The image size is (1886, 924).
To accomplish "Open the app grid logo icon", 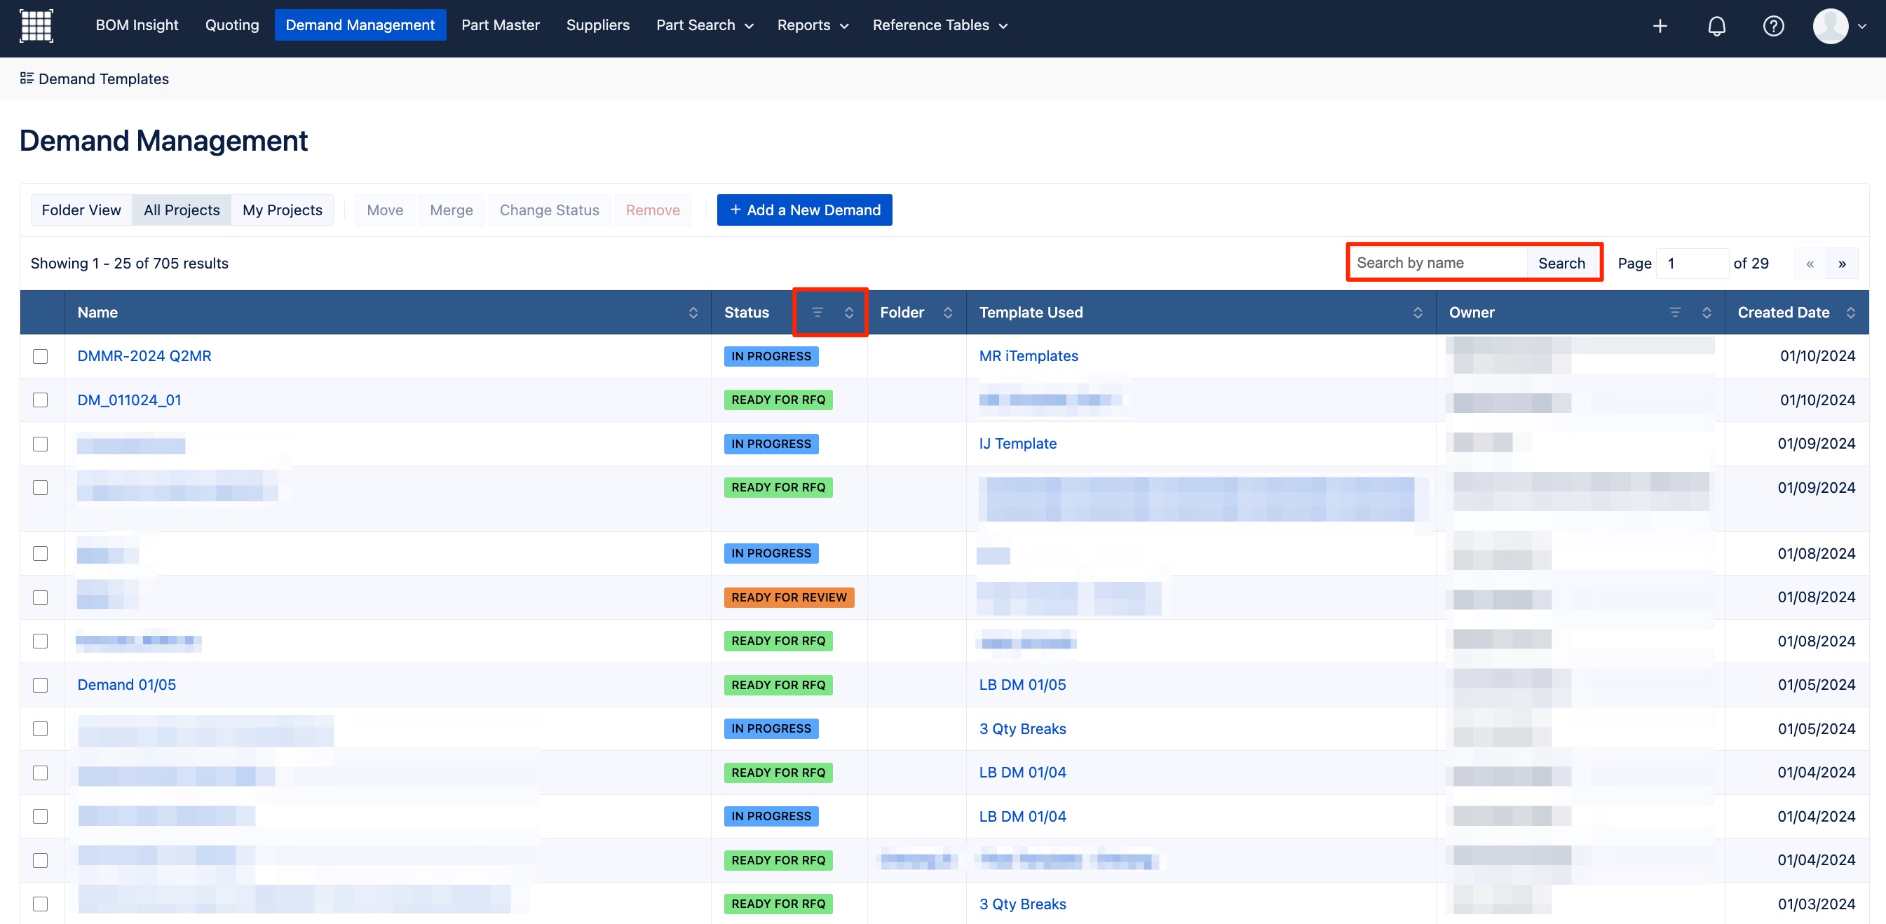I will (x=36, y=26).
